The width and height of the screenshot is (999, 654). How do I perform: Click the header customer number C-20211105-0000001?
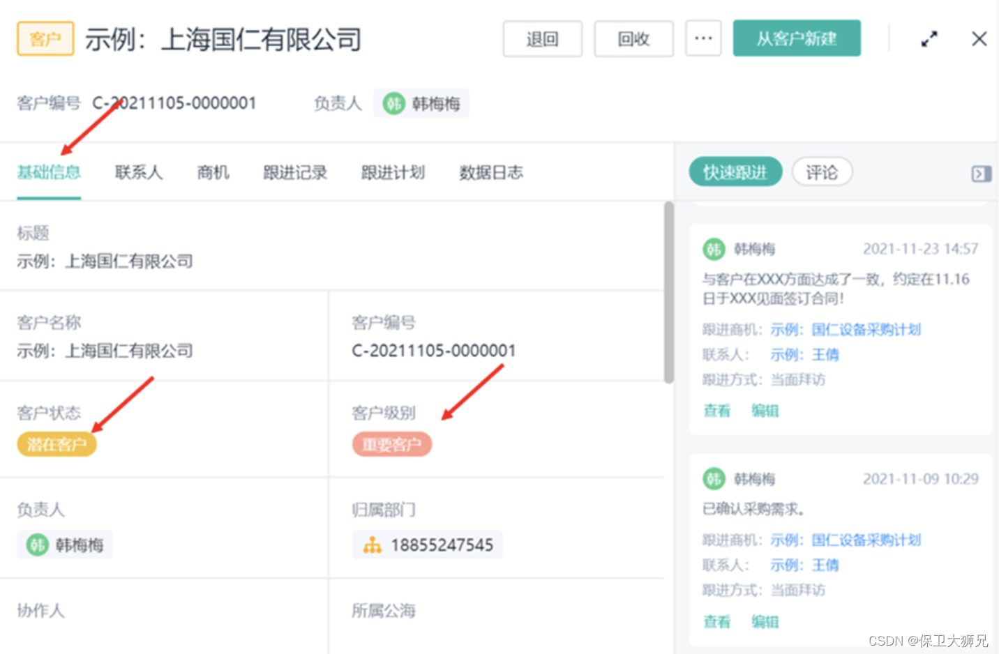click(174, 103)
